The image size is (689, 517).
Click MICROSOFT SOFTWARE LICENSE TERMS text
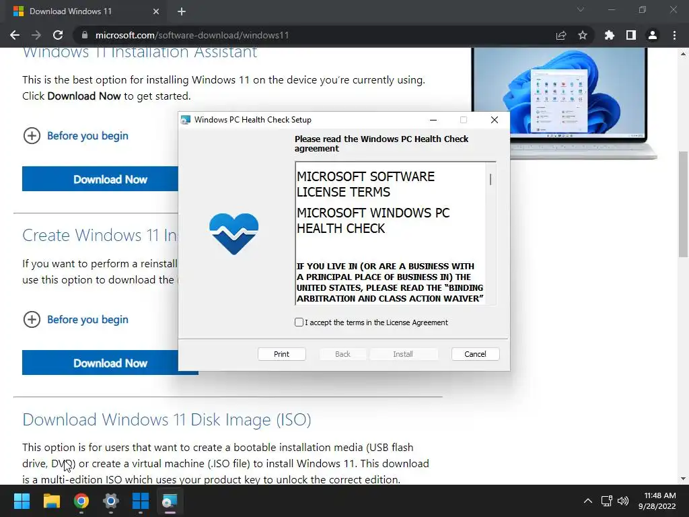click(x=365, y=184)
